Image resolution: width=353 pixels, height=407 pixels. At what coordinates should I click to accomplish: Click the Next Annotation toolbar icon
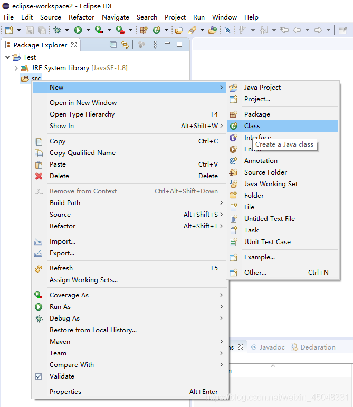[x=243, y=30]
